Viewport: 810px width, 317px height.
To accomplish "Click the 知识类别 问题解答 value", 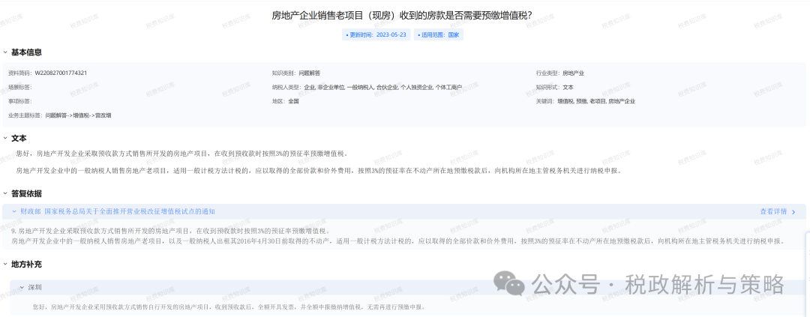I will [309, 73].
